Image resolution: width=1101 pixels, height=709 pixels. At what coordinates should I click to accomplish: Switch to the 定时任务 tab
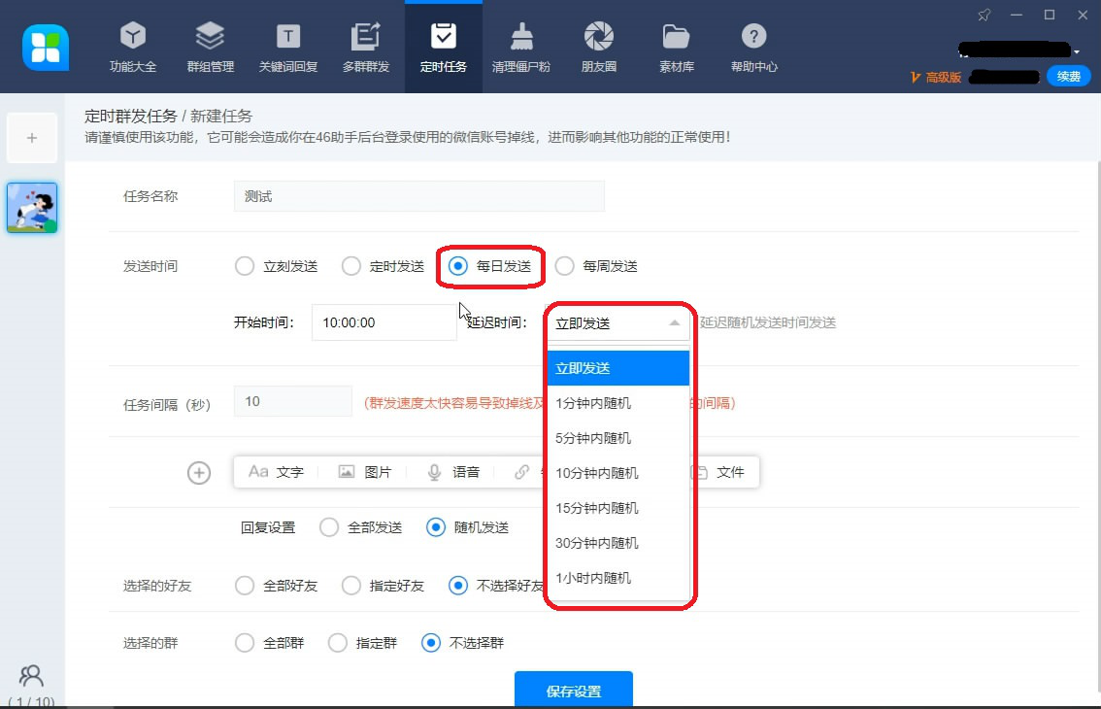pyautogui.click(x=443, y=46)
